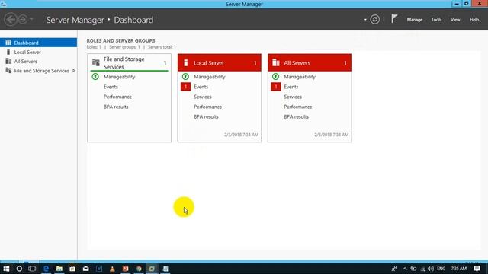This screenshot has height=274, width=488.
Task: Open Performance in File and Storage Services tile
Action: pyautogui.click(x=117, y=97)
